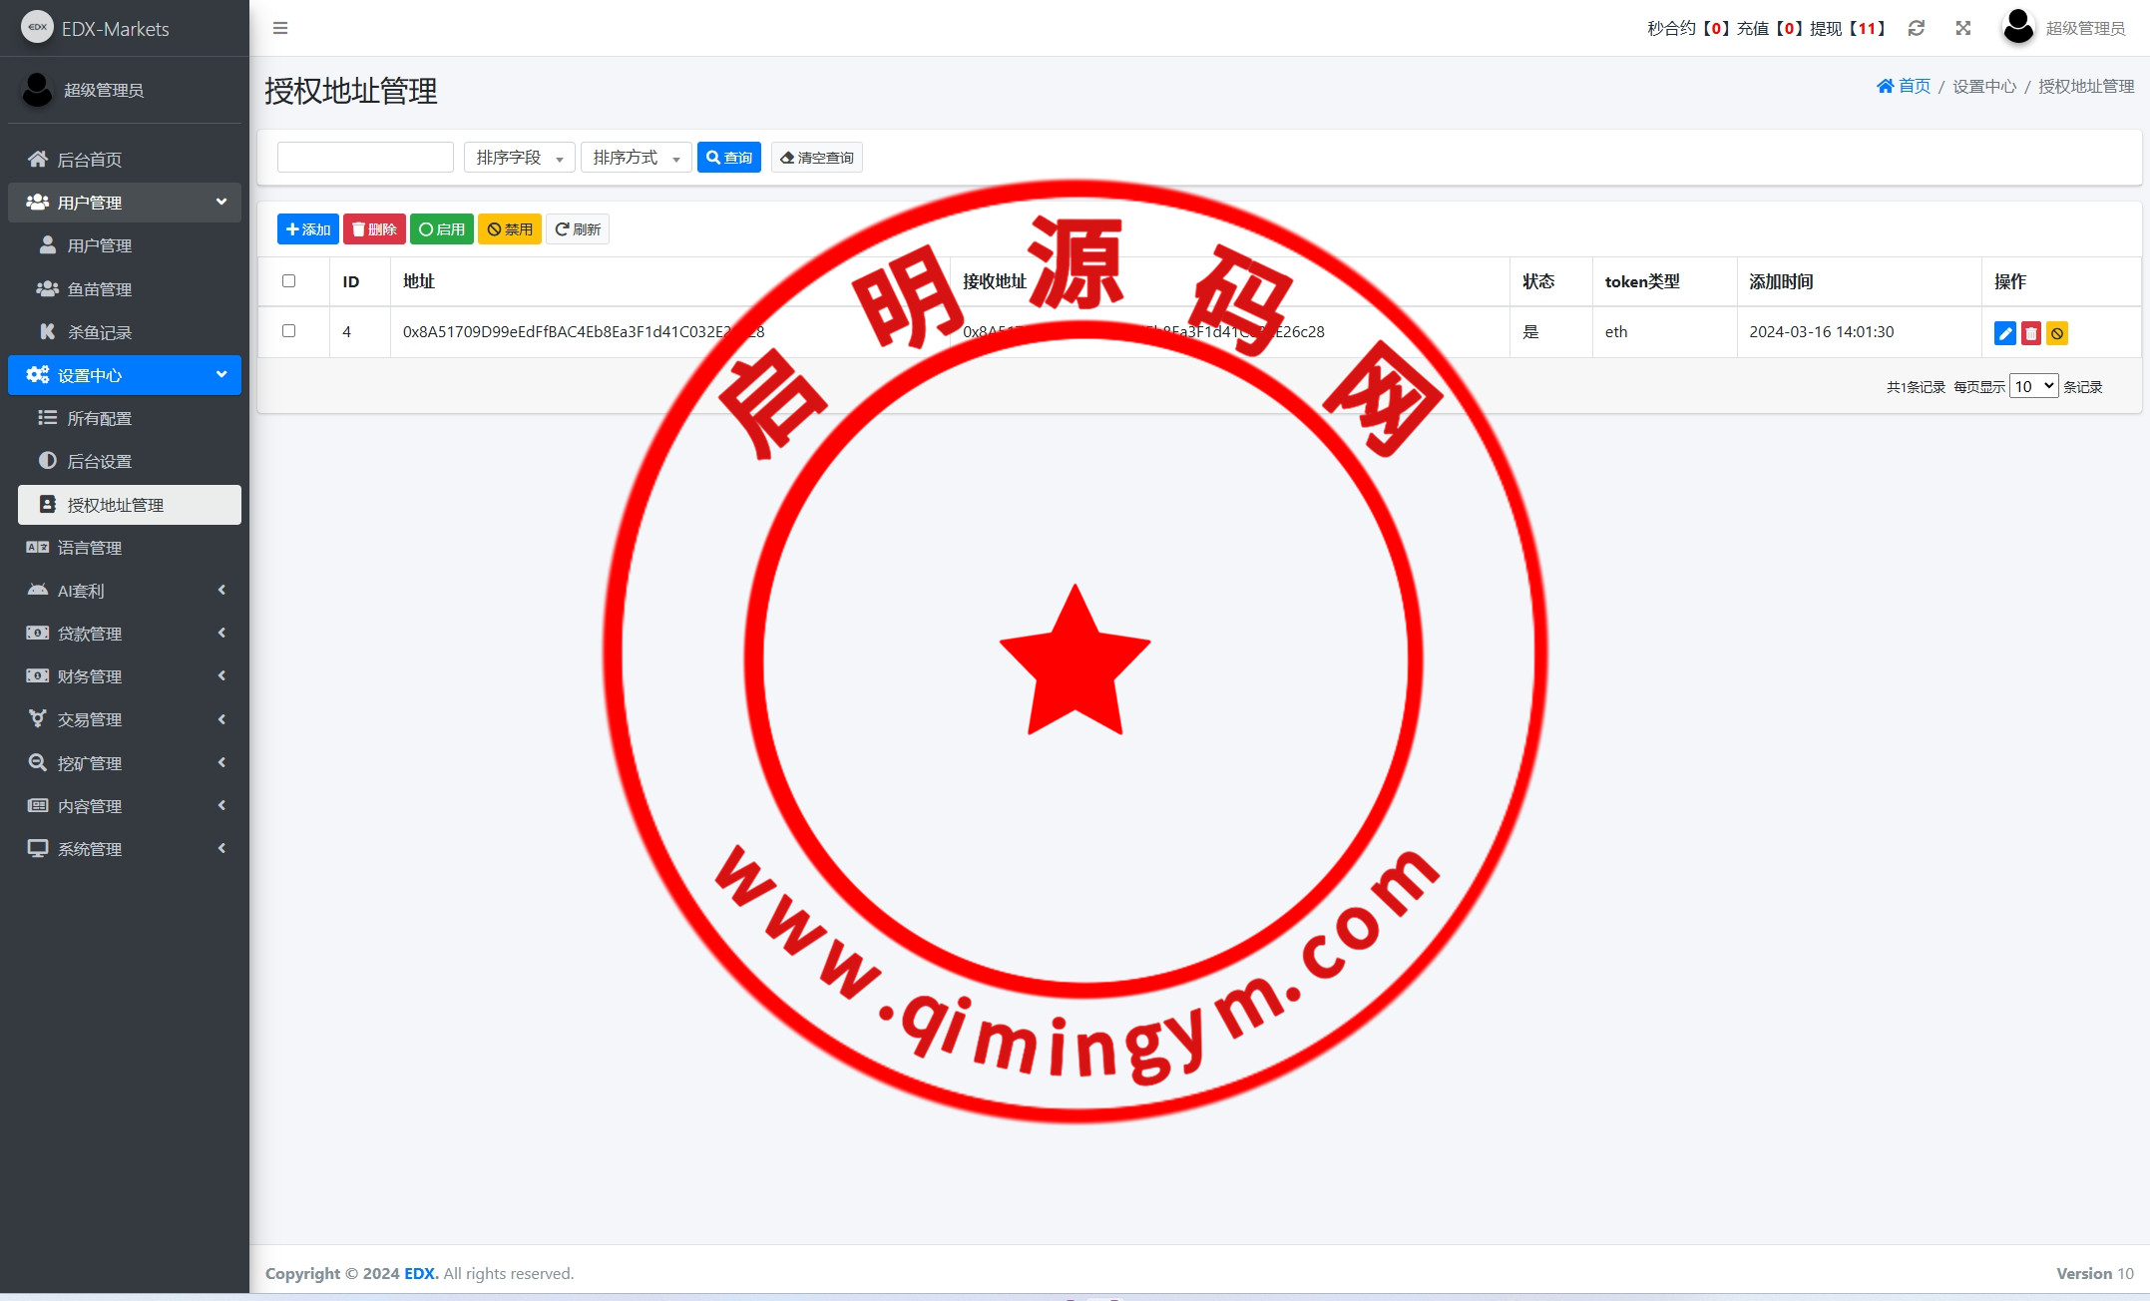Check the select-all checkbox in table header
Viewport: 2150px width, 1301px height.
[289, 281]
